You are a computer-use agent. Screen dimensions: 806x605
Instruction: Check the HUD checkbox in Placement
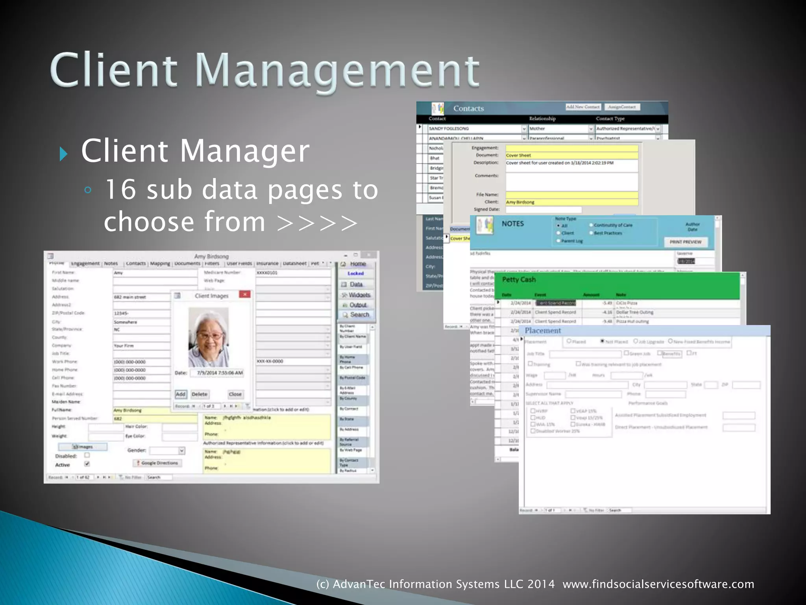click(x=533, y=418)
